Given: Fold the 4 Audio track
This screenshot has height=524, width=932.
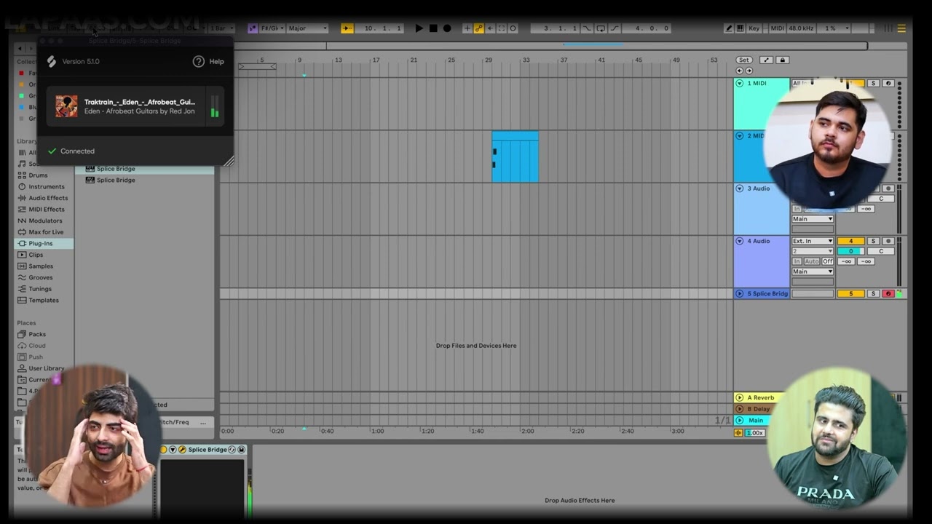Looking at the screenshot, I should click(740, 241).
